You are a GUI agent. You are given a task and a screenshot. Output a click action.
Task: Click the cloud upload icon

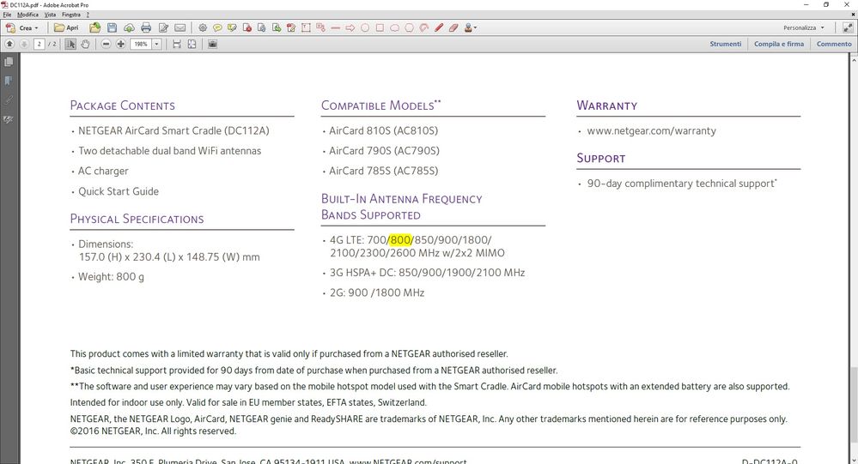click(129, 27)
